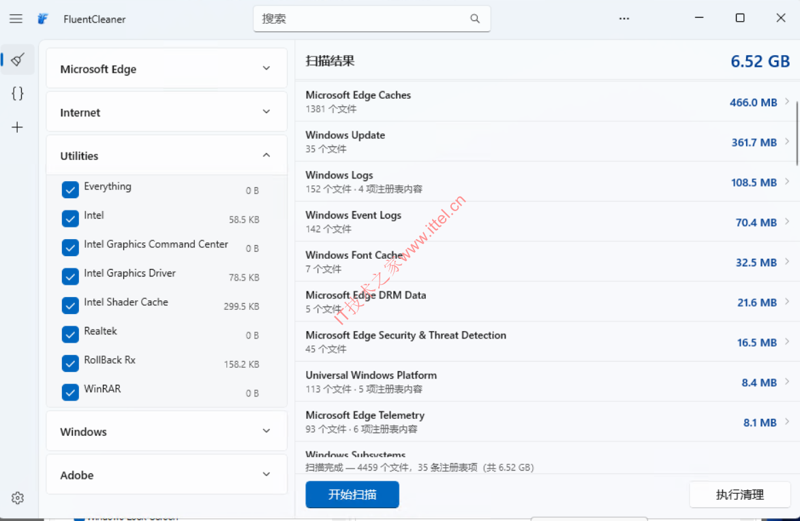Click the 扫描结果 heading

coord(330,61)
